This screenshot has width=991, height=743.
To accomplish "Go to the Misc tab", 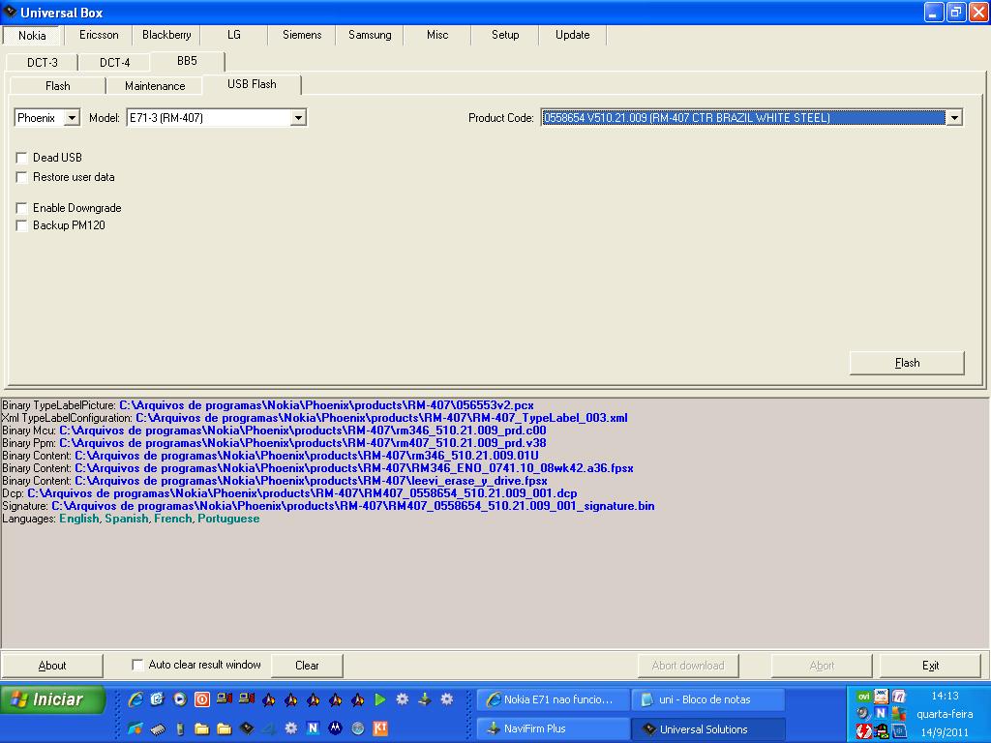I will pos(437,35).
